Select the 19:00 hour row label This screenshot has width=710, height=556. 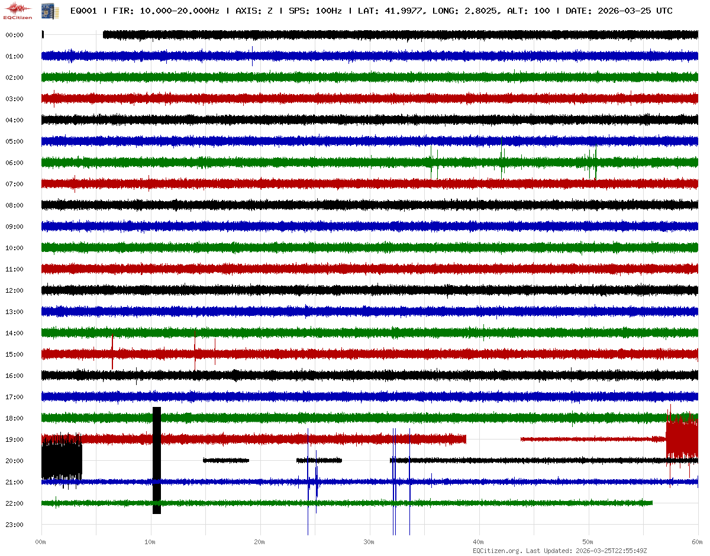14,439
